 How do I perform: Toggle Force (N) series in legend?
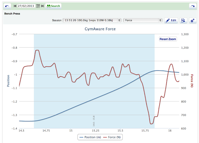(x=112, y=137)
